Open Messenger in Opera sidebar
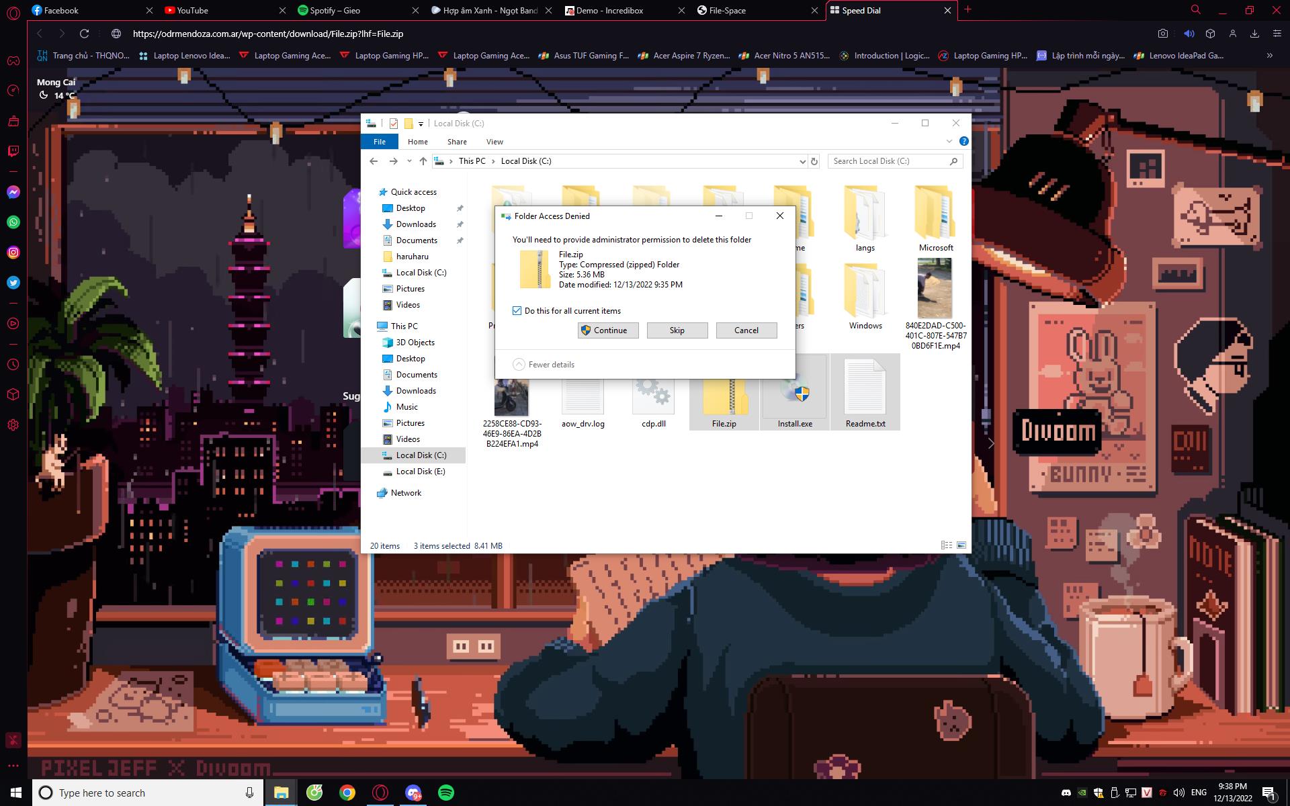Viewport: 1290px width, 806px height. (x=13, y=193)
